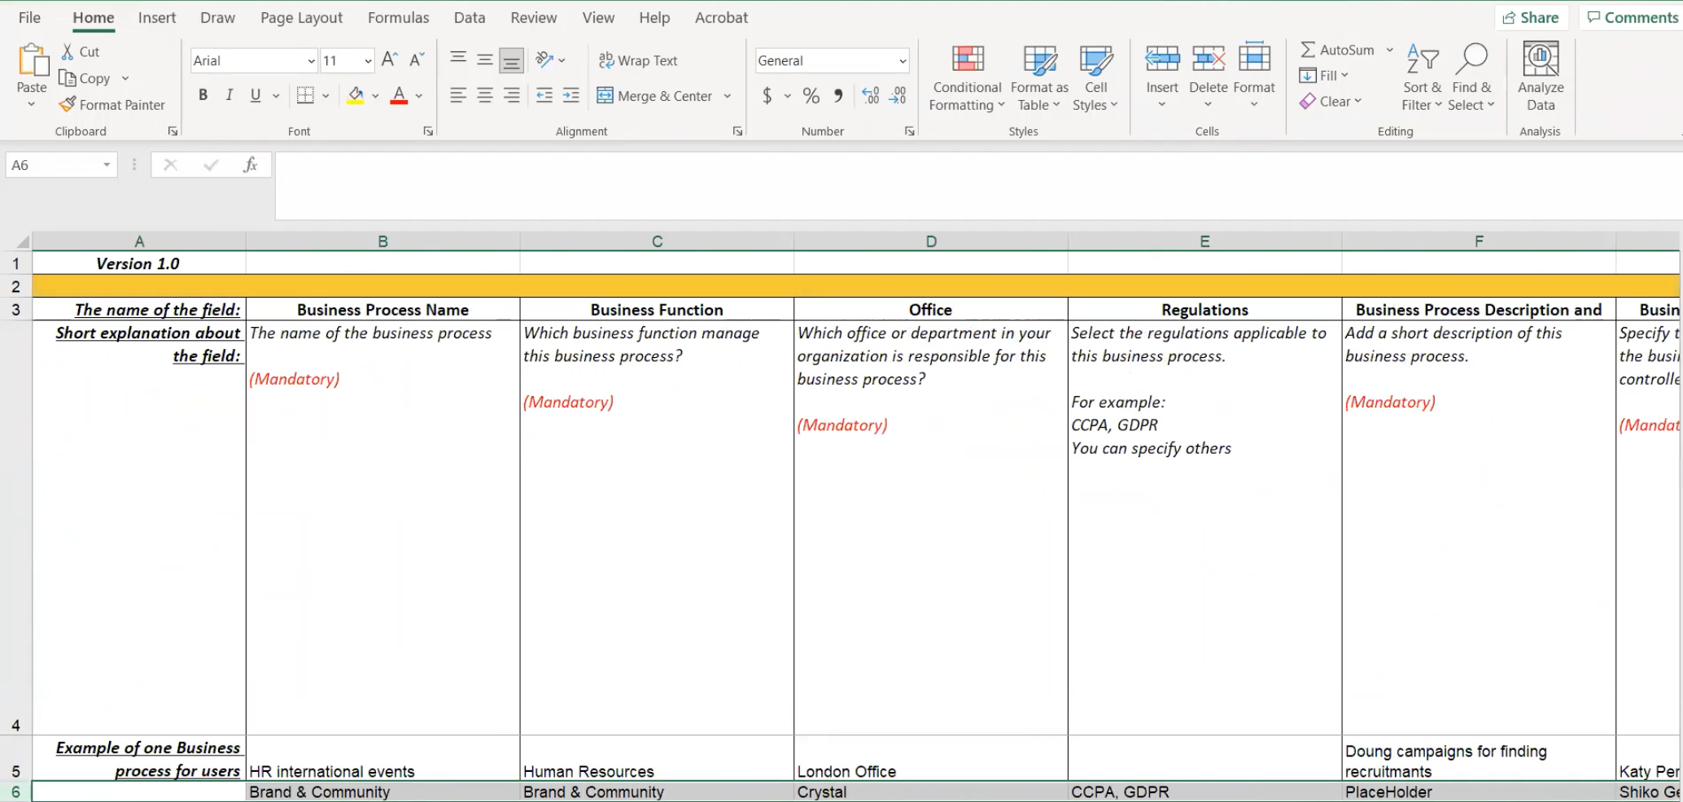This screenshot has height=802, width=1683.
Task: Open the Format cells menu icon
Action: (1254, 59)
